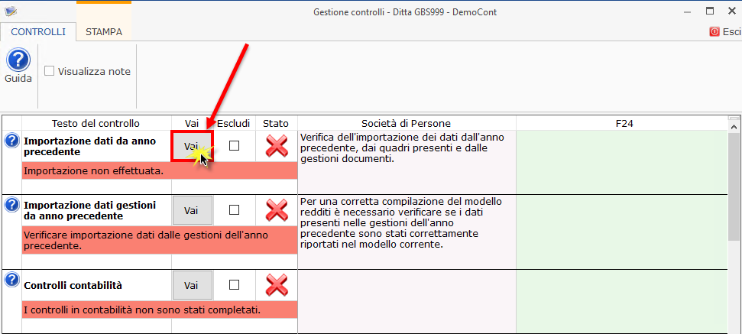Viewport: 742px width, 334px height.
Task: Click help icon beside Controlli contabilità
Action: (11, 280)
